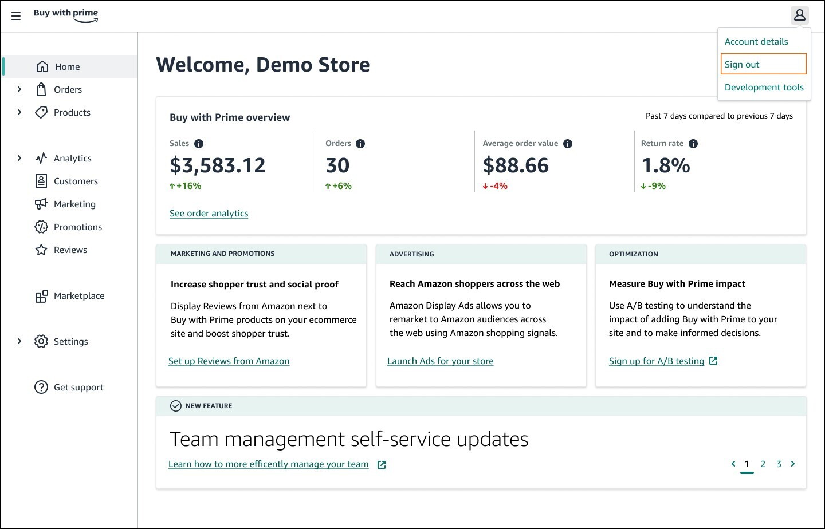Expand the Settings sidebar section
The image size is (825, 529).
click(19, 341)
